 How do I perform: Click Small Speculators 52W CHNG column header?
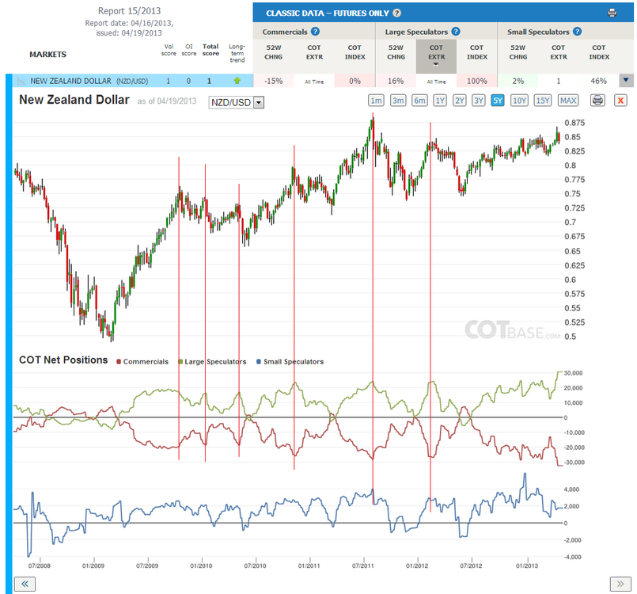coord(518,52)
